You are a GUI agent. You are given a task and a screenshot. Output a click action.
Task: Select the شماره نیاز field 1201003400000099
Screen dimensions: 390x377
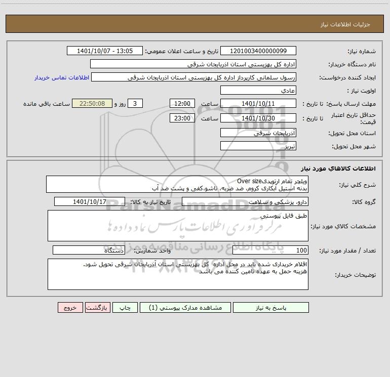pyautogui.click(x=258, y=51)
